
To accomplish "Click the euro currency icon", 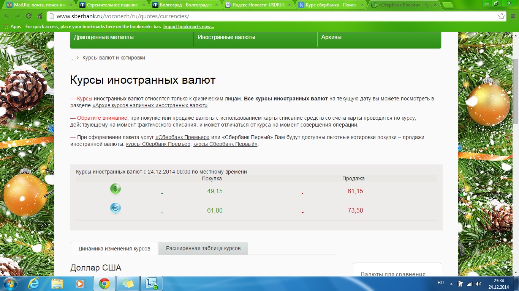I will coord(116,208).
